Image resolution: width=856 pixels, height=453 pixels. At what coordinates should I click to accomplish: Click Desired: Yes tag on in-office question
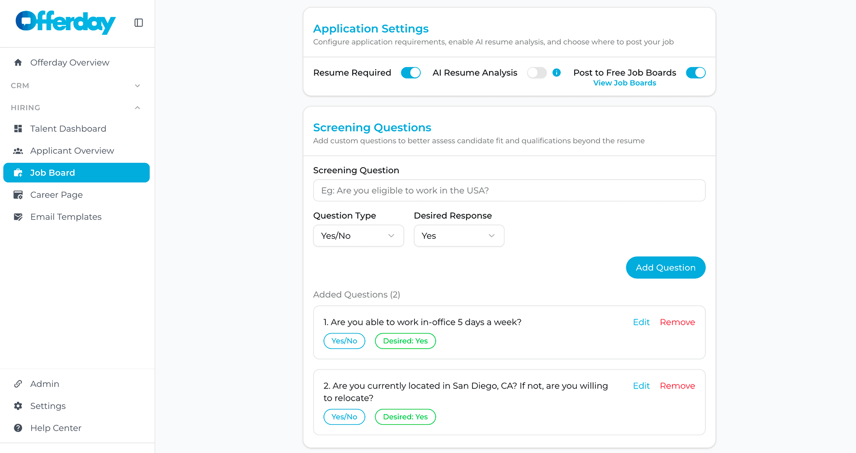(405, 341)
